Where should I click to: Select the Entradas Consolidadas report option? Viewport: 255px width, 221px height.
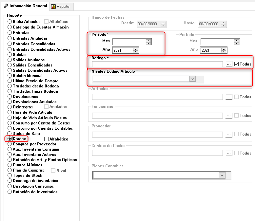point(10,44)
